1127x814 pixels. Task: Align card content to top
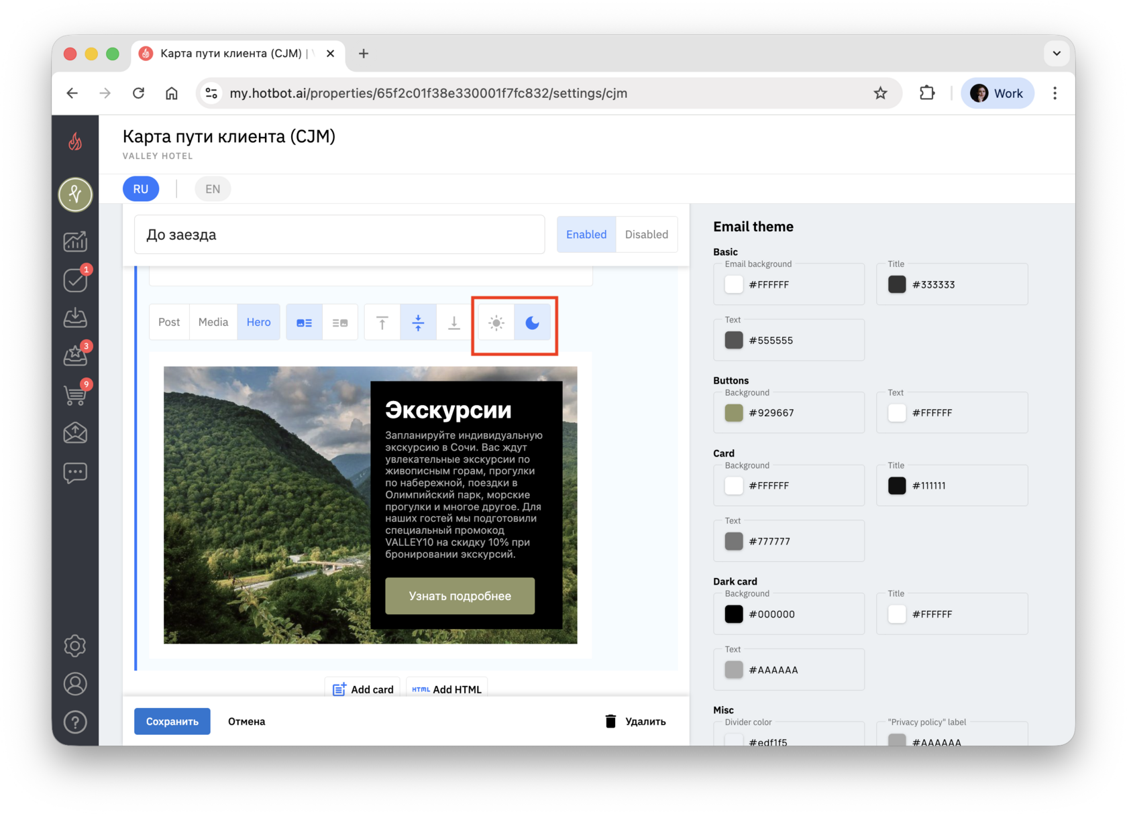pyautogui.click(x=382, y=323)
